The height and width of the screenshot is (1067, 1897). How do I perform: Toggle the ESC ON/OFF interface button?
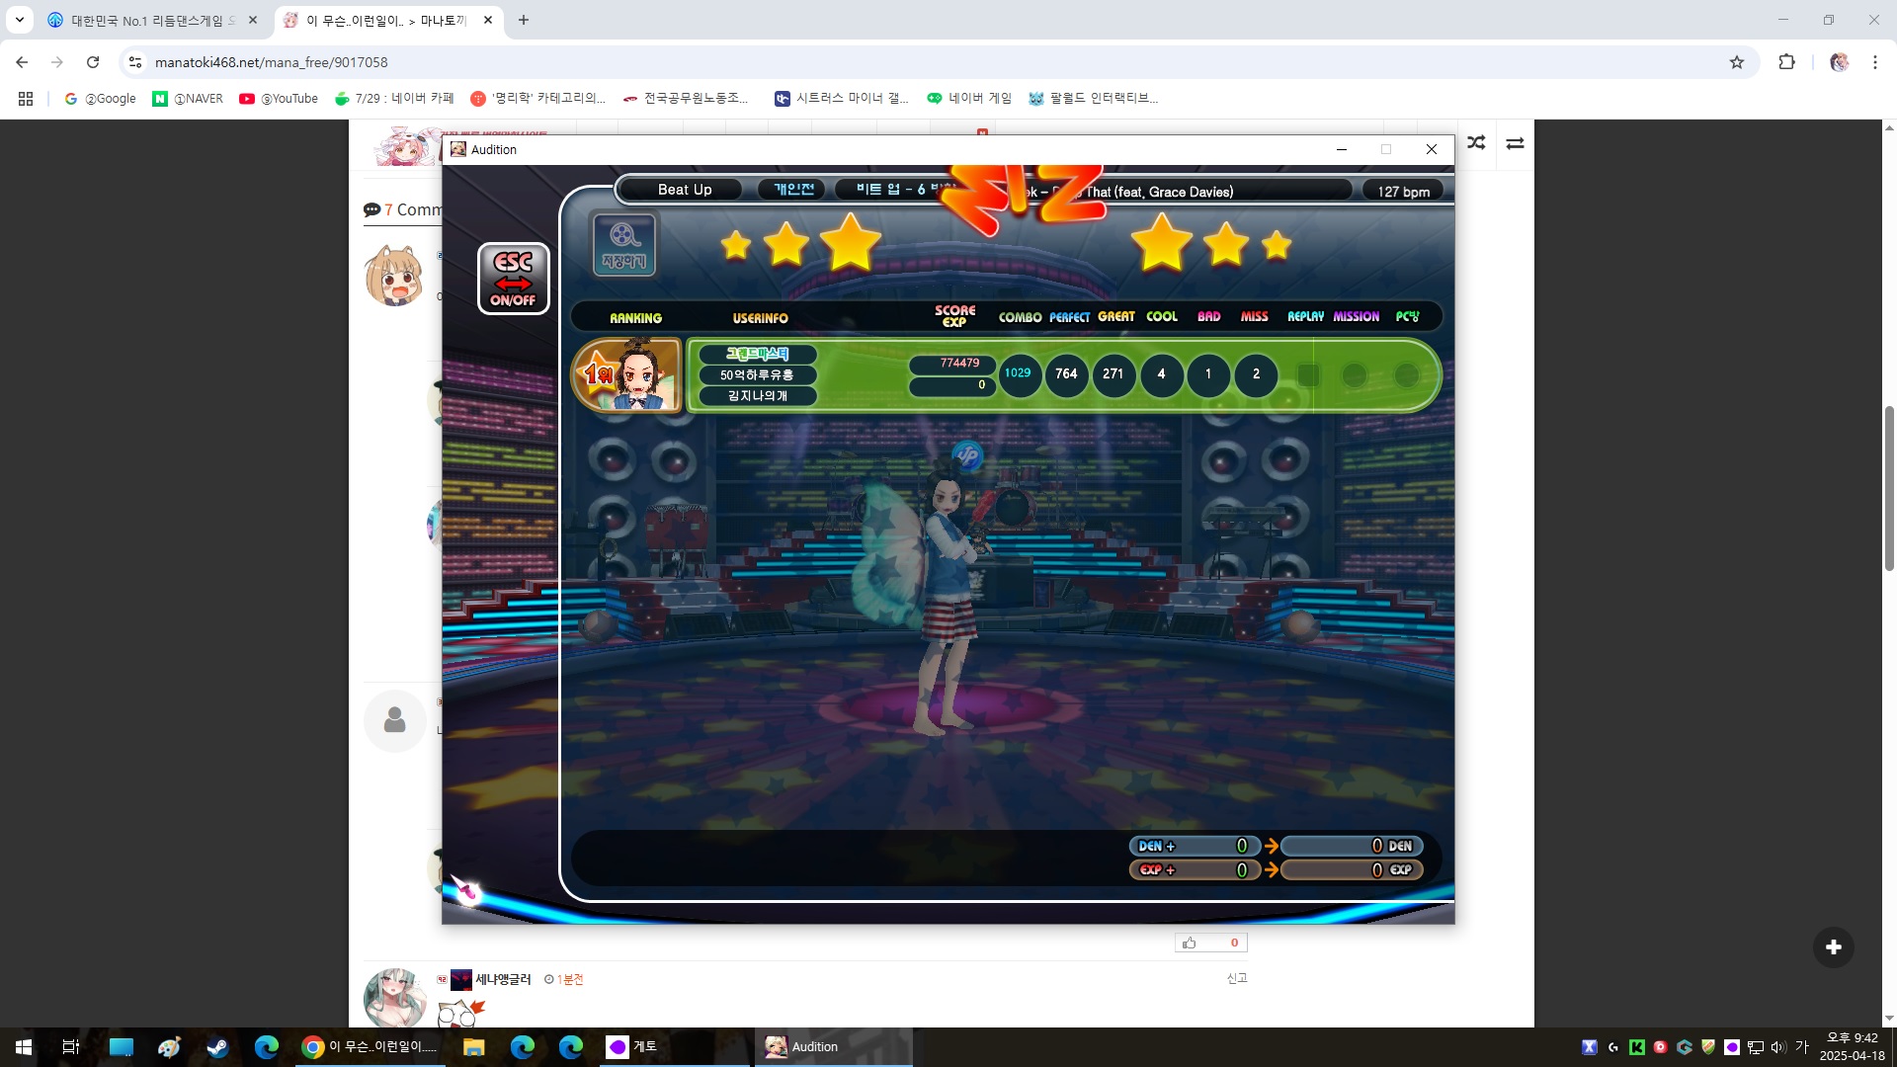(x=513, y=279)
